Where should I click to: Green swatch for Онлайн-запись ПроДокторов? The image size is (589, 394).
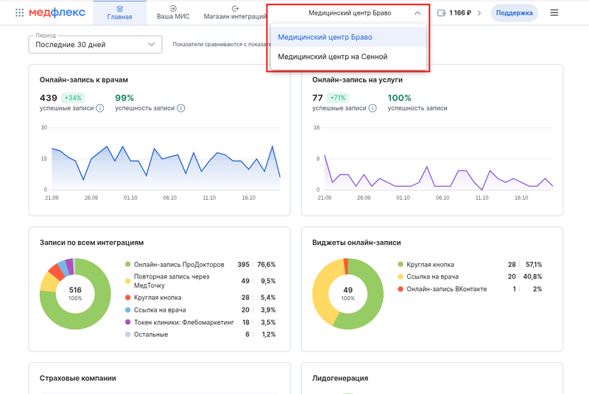click(x=127, y=265)
